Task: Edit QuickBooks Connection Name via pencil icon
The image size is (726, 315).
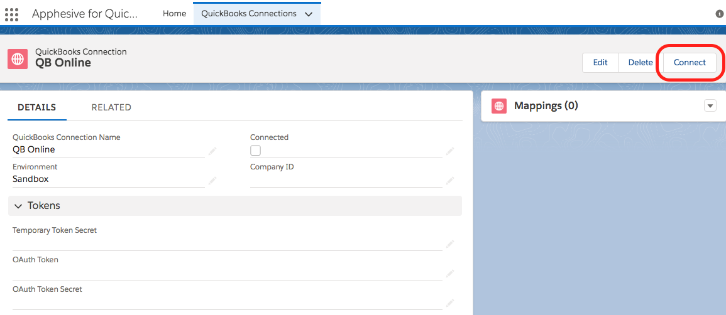Action: click(x=212, y=151)
